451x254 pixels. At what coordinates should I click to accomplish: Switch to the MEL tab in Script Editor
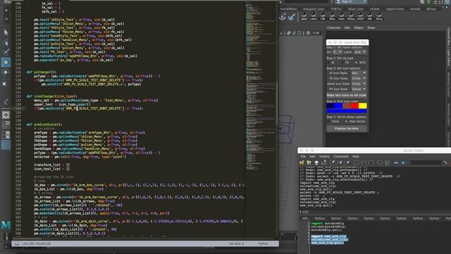tap(304, 219)
